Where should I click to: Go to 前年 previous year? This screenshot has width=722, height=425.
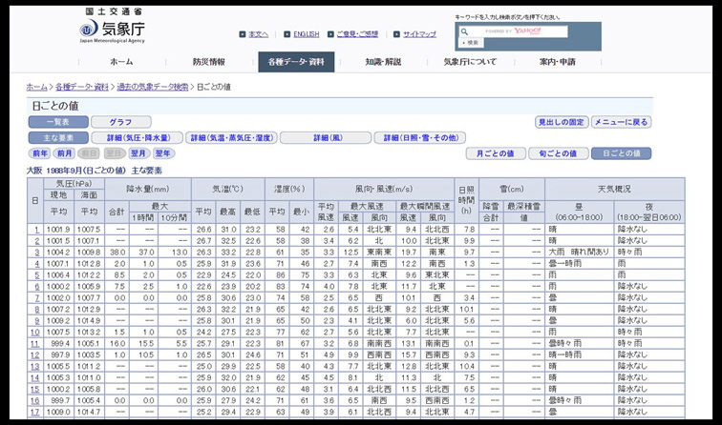pyautogui.click(x=40, y=153)
